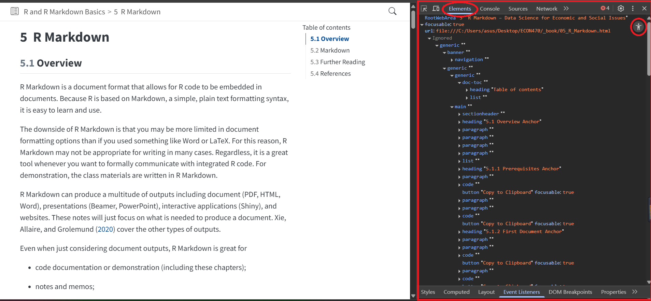Viewport: 651px width, 301px height.
Task: Open the DevTools three-dot customize menu
Action: click(633, 9)
